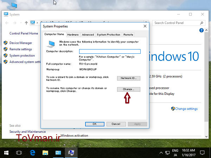Image resolution: width=211 pixels, height=158 pixels.
Task: Switch to the Advanced tab
Action: point(88,35)
